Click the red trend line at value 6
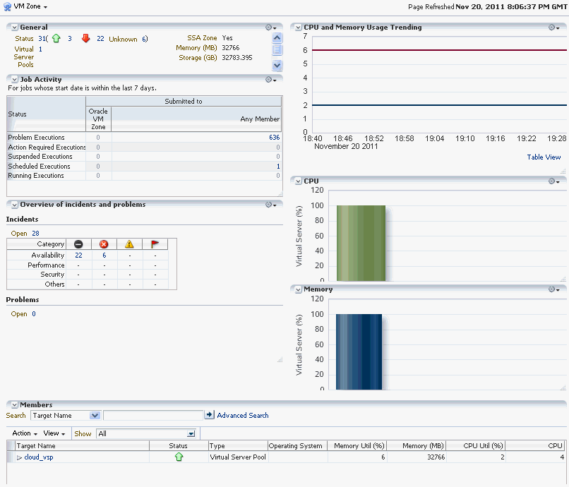Viewport: 569px width, 487px height. [439, 50]
